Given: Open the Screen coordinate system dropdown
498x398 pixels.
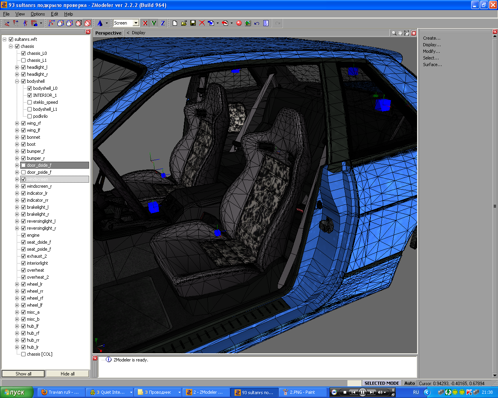Looking at the screenshot, I should pyautogui.click(x=136, y=23).
